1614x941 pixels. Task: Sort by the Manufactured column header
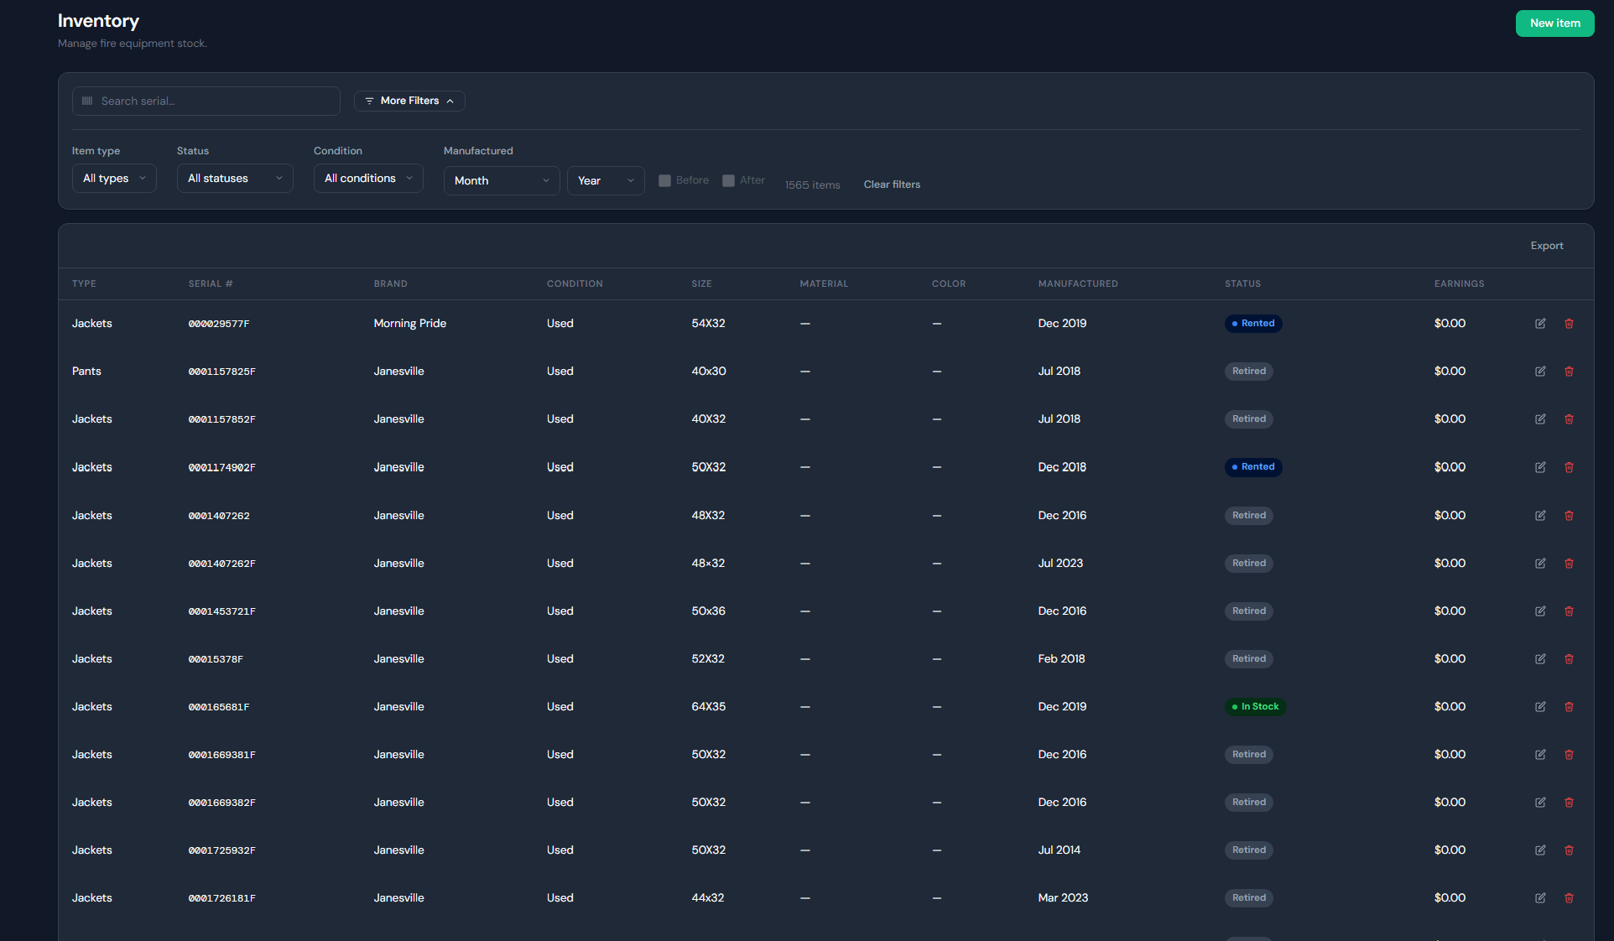(x=1078, y=283)
